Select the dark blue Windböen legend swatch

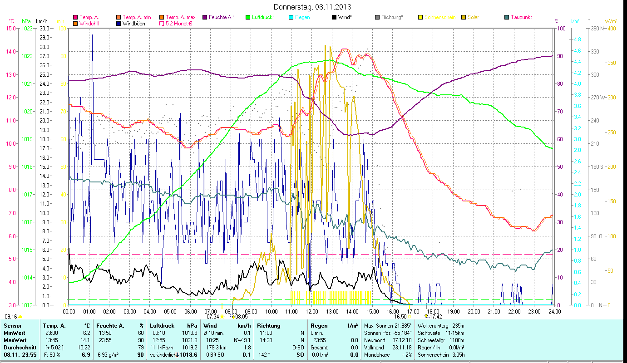point(118,23)
